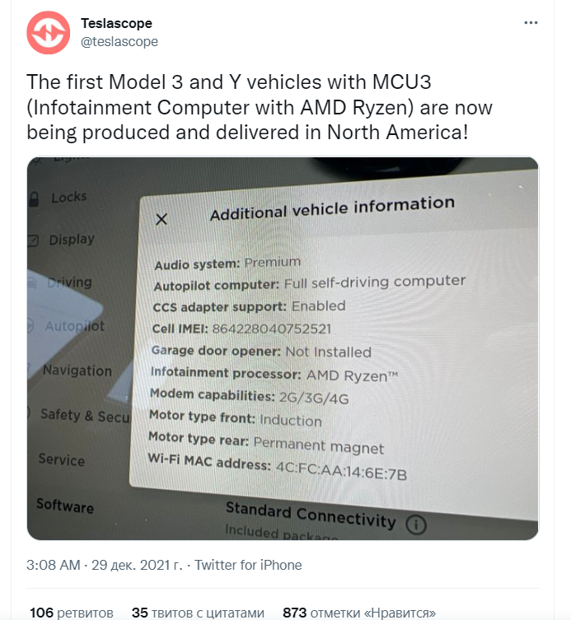Select Autopilot in the car settings sidebar

pos(74,326)
